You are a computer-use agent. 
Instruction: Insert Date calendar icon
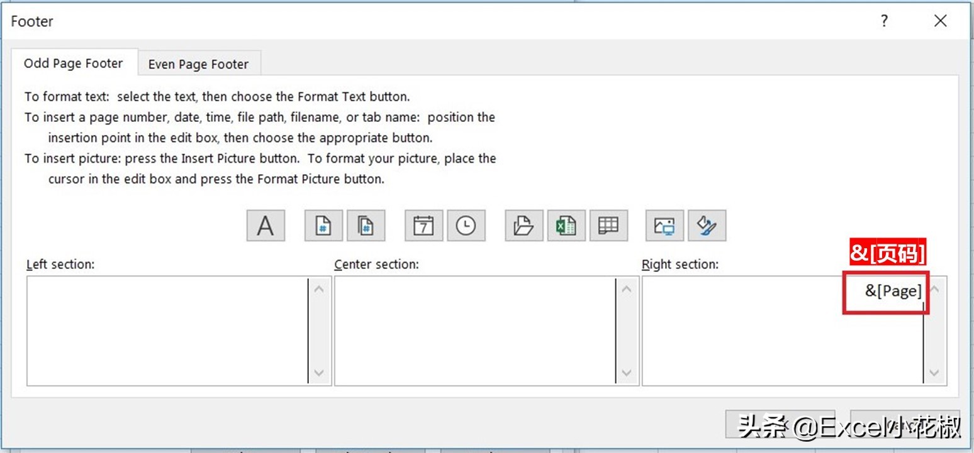pyautogui.click(x=423, y=226)
